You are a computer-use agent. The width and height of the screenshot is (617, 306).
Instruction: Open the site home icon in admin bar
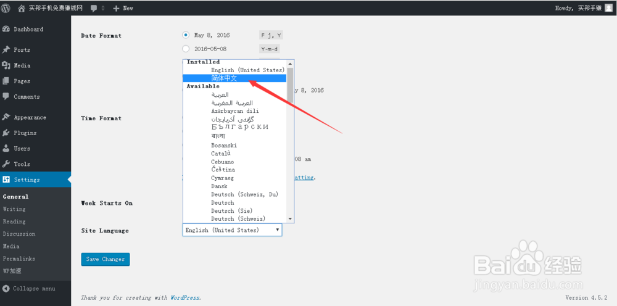coord(21,8)
